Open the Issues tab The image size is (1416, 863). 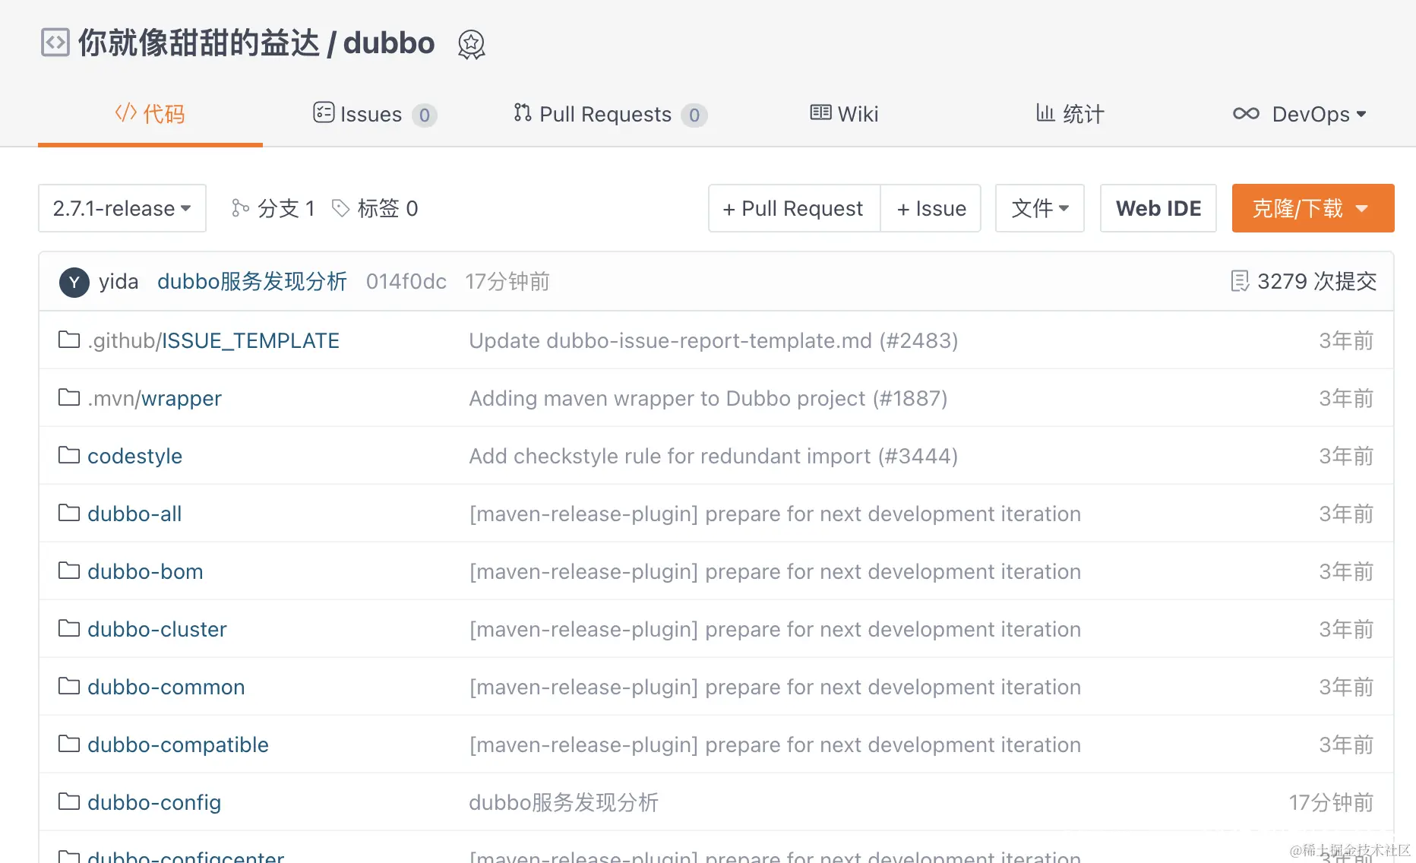pos(375,114)
